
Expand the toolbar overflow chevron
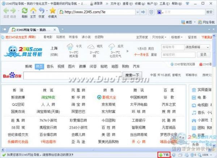point(107,4)
